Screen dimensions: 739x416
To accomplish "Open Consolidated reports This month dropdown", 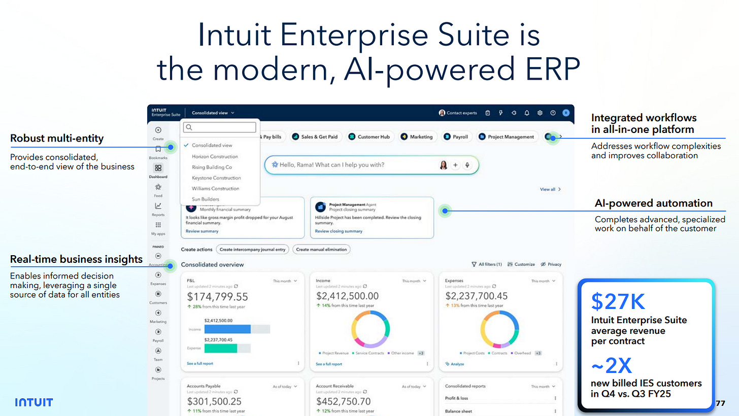I will point(543,387).
